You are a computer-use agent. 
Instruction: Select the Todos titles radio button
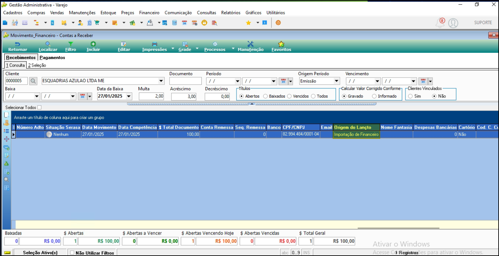[313, 96]
